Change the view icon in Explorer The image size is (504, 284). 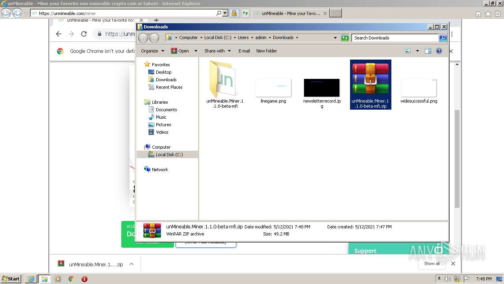point(408,51)
